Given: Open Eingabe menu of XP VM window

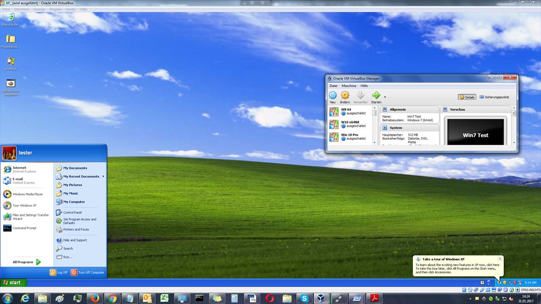Looking at the screenshot, I should [55, 9].
